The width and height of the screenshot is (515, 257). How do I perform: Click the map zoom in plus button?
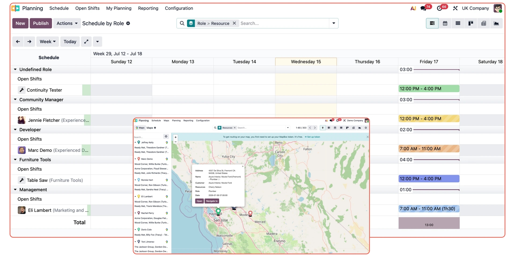pos(175,137)
